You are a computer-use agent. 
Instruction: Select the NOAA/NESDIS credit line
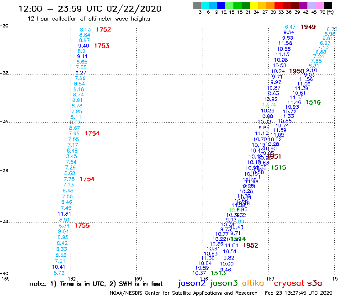(184, 293)
